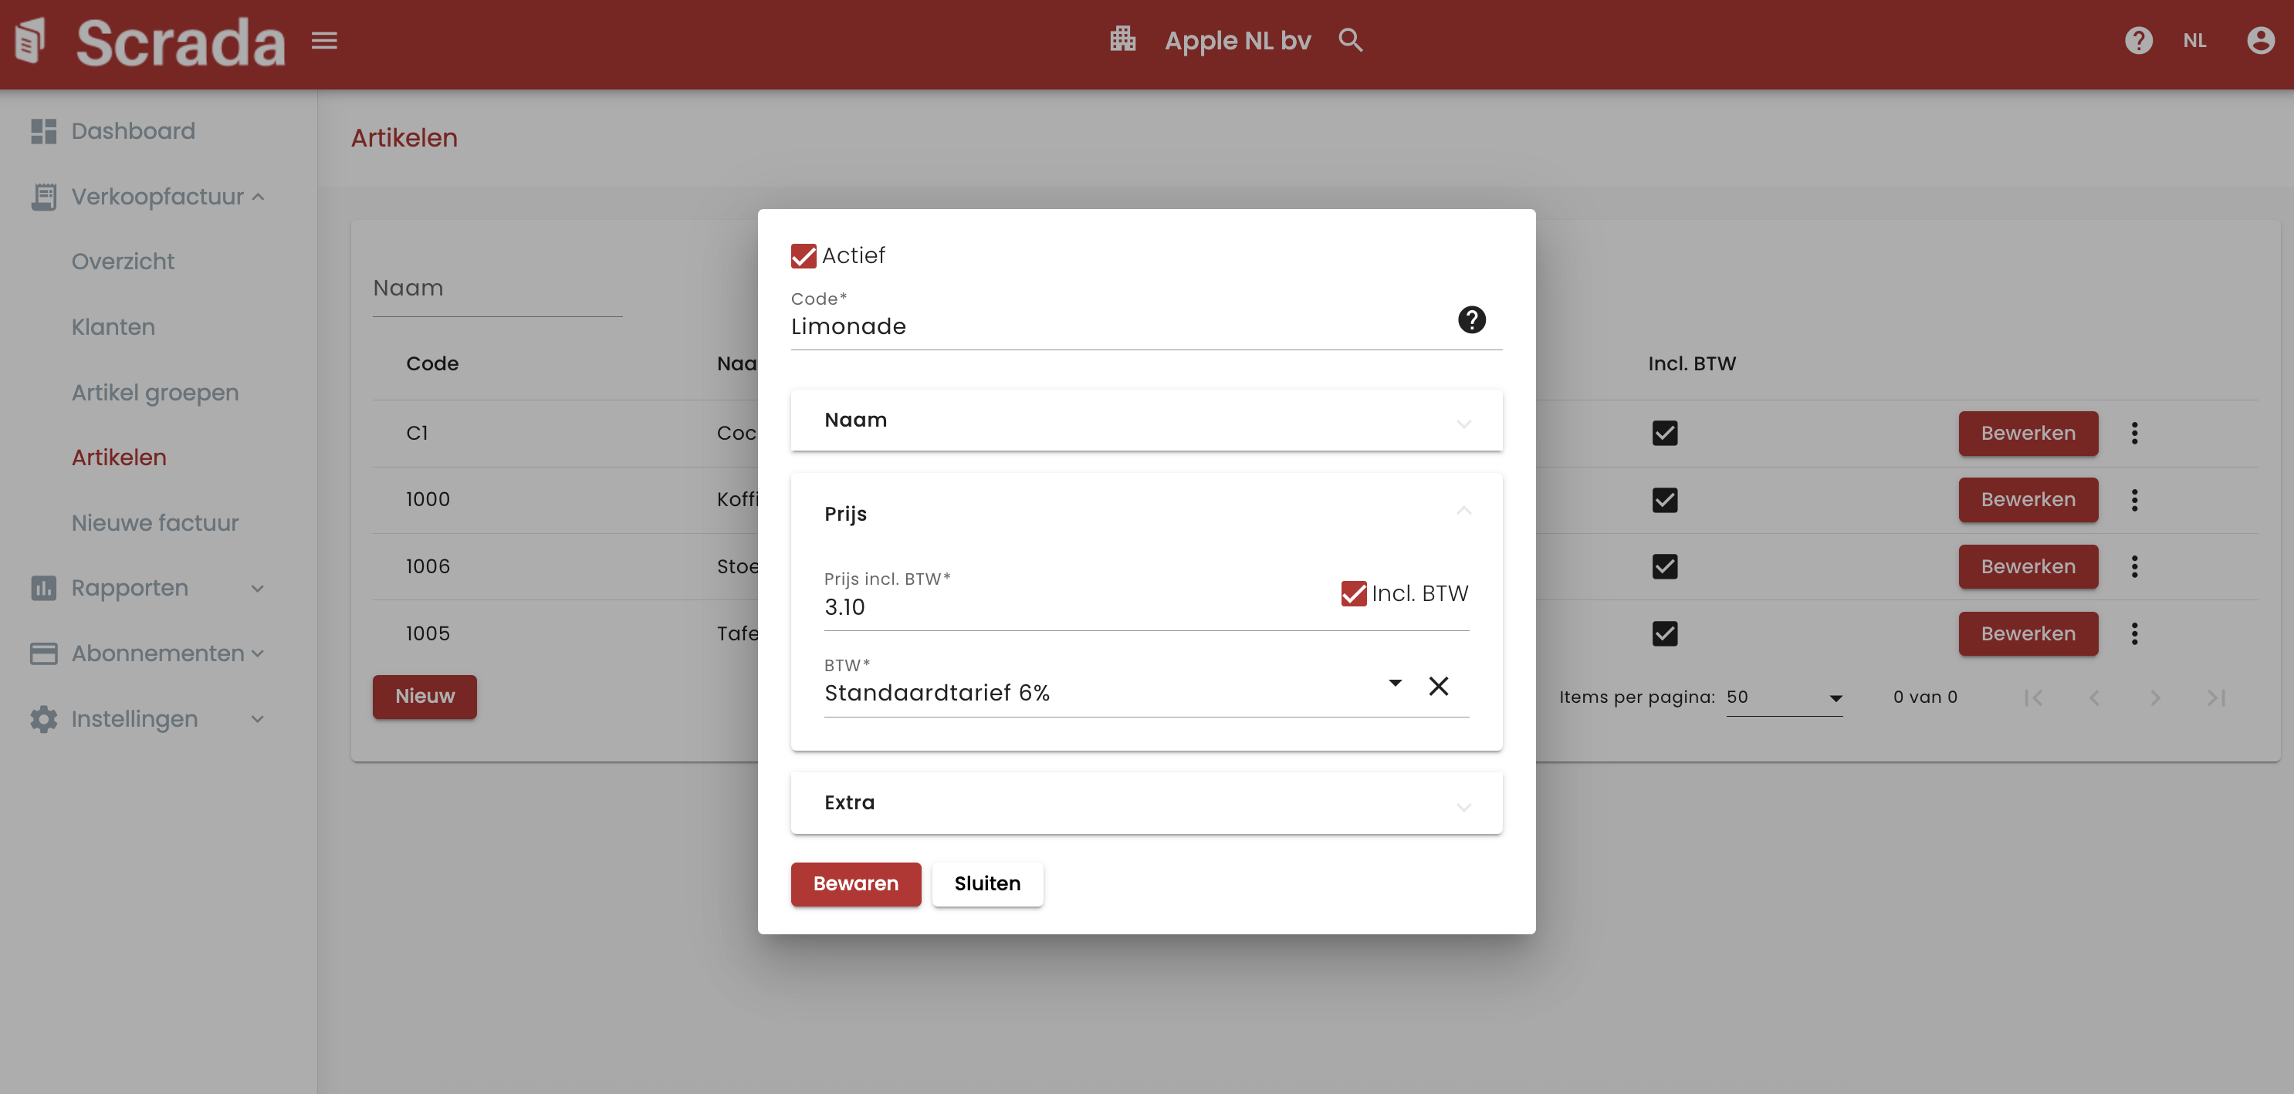Click the Scrada logo icon
Screen dimensions: 2294x1094
pos(30,41)
